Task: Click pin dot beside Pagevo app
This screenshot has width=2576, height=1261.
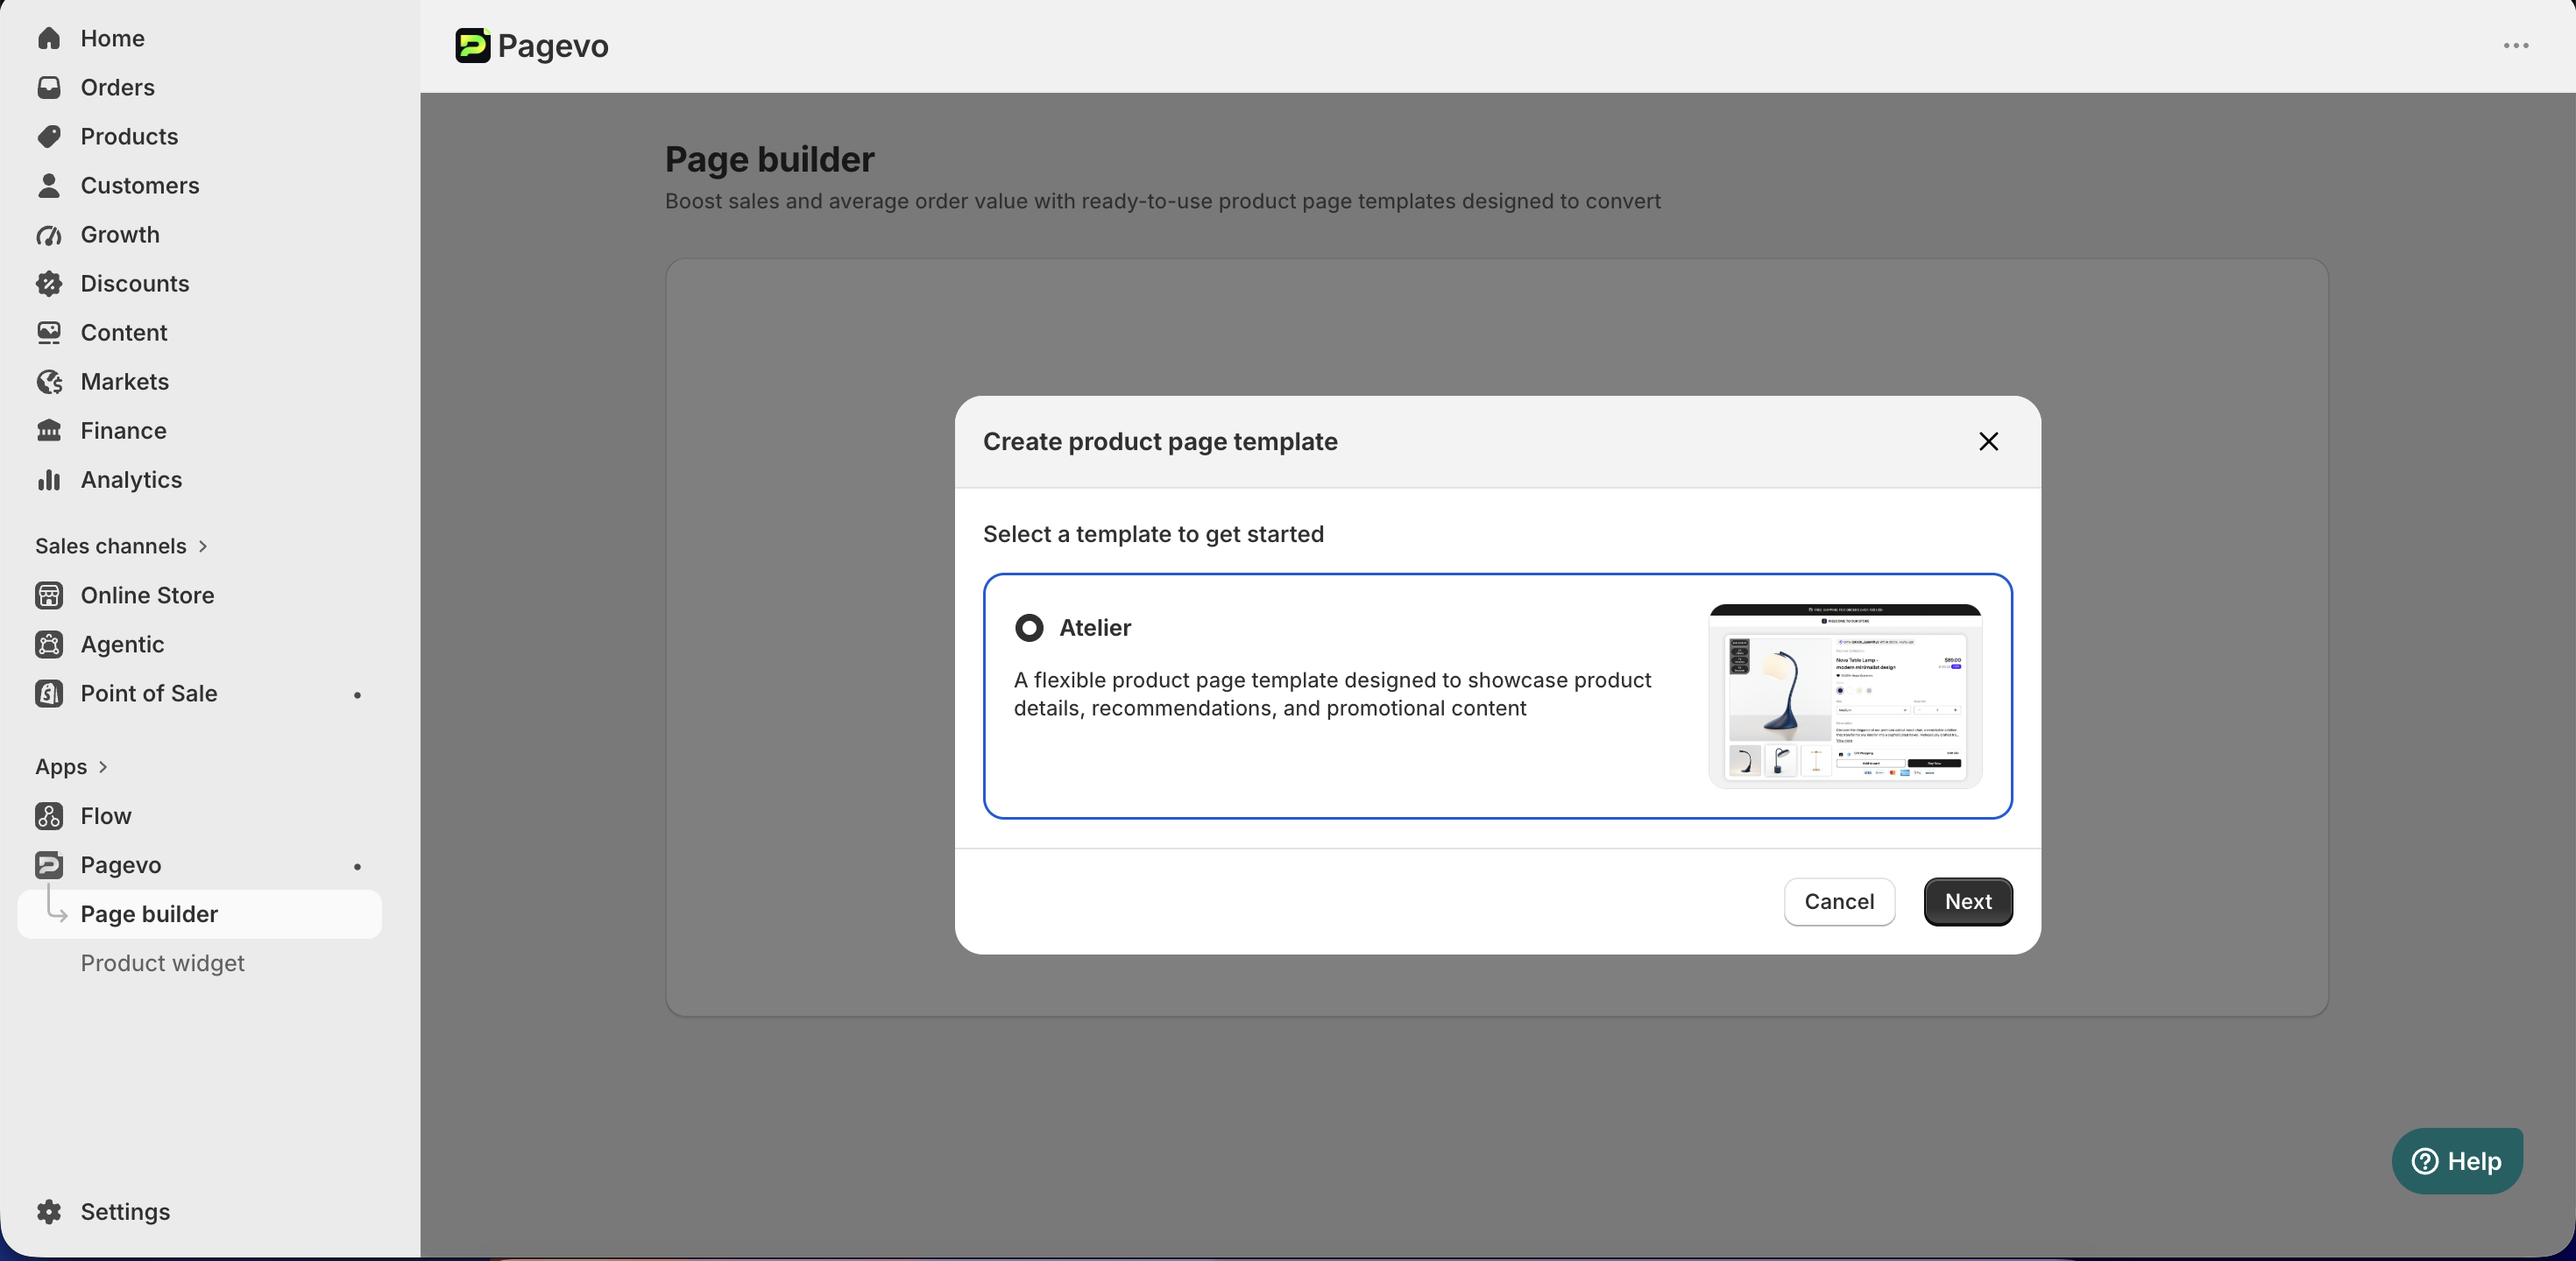Action: 357,865
